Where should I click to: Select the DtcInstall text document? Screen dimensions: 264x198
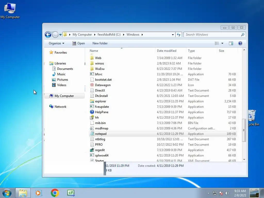(99, 96)
